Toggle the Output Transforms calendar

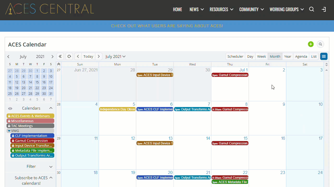click(32, 155)
